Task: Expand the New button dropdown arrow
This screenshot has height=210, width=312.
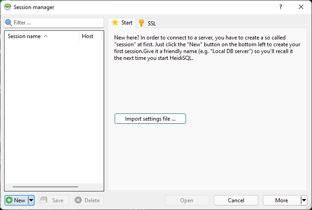Action: (31, 200)
